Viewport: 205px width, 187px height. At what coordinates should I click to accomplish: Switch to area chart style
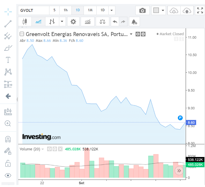pyautogui.click(x=38, y=22)
